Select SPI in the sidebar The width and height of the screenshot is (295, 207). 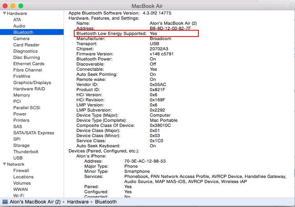(x=17, y=139)
